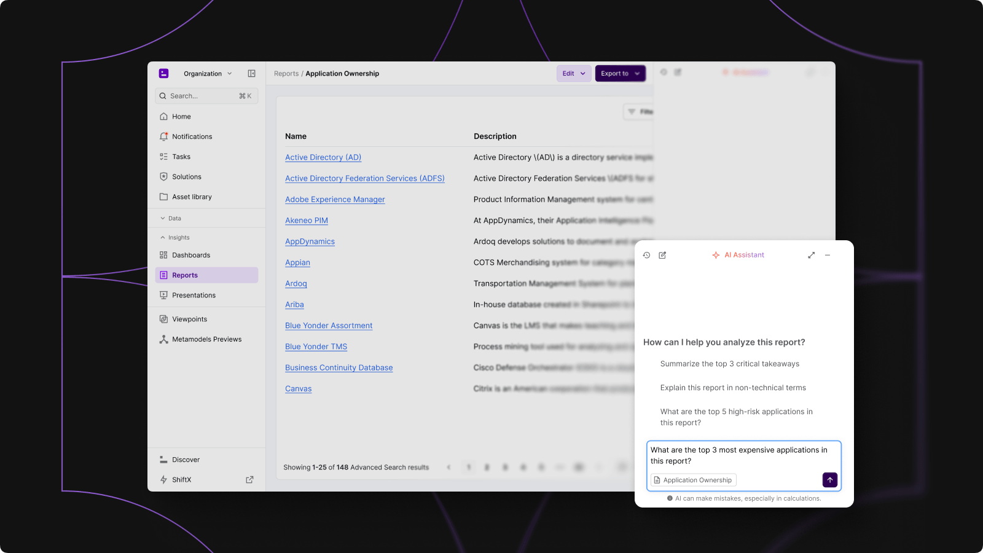Open ShiftX external link icon
Screen dimensions: 983x553
249,480
